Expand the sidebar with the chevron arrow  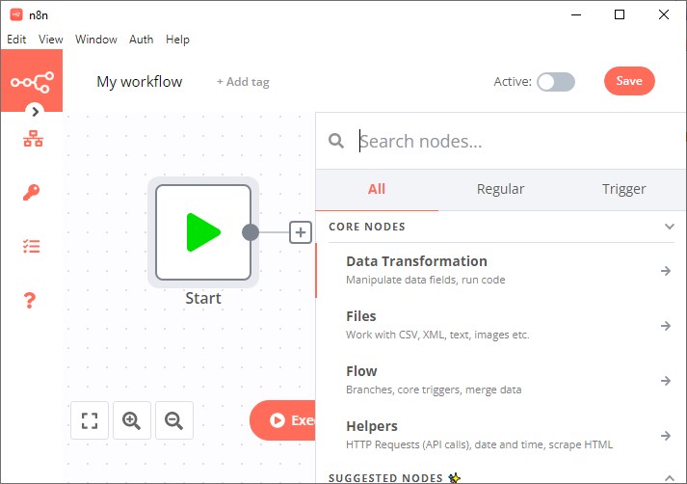[x=36, y=112]
